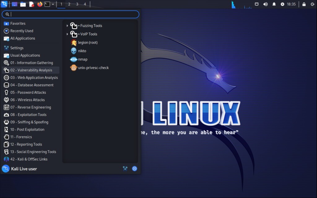Screen dimensions: 317x198
Task: Open 11 - Forensics category
Action: [31, 137]
